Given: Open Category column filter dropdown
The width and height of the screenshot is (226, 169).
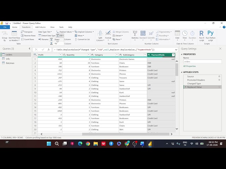Looking at the screenshot, I should coord(117,55).
